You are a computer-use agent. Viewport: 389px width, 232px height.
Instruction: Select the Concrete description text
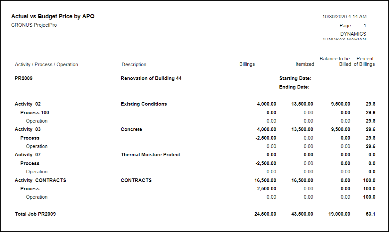pyautogui.click(x=131, y=129)
